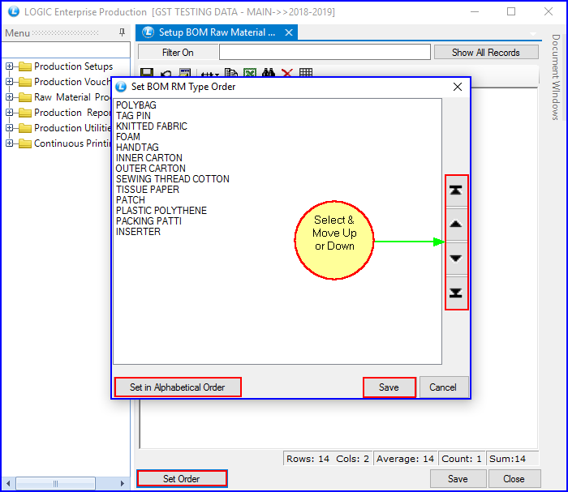Pin the Menu panel with pushpin icon

(122, 32)
